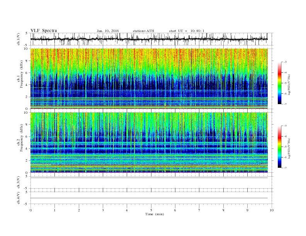Click the time axis tick label "4"
The height and width of the screenshot is (236, 306).
[x=127, y=210]
